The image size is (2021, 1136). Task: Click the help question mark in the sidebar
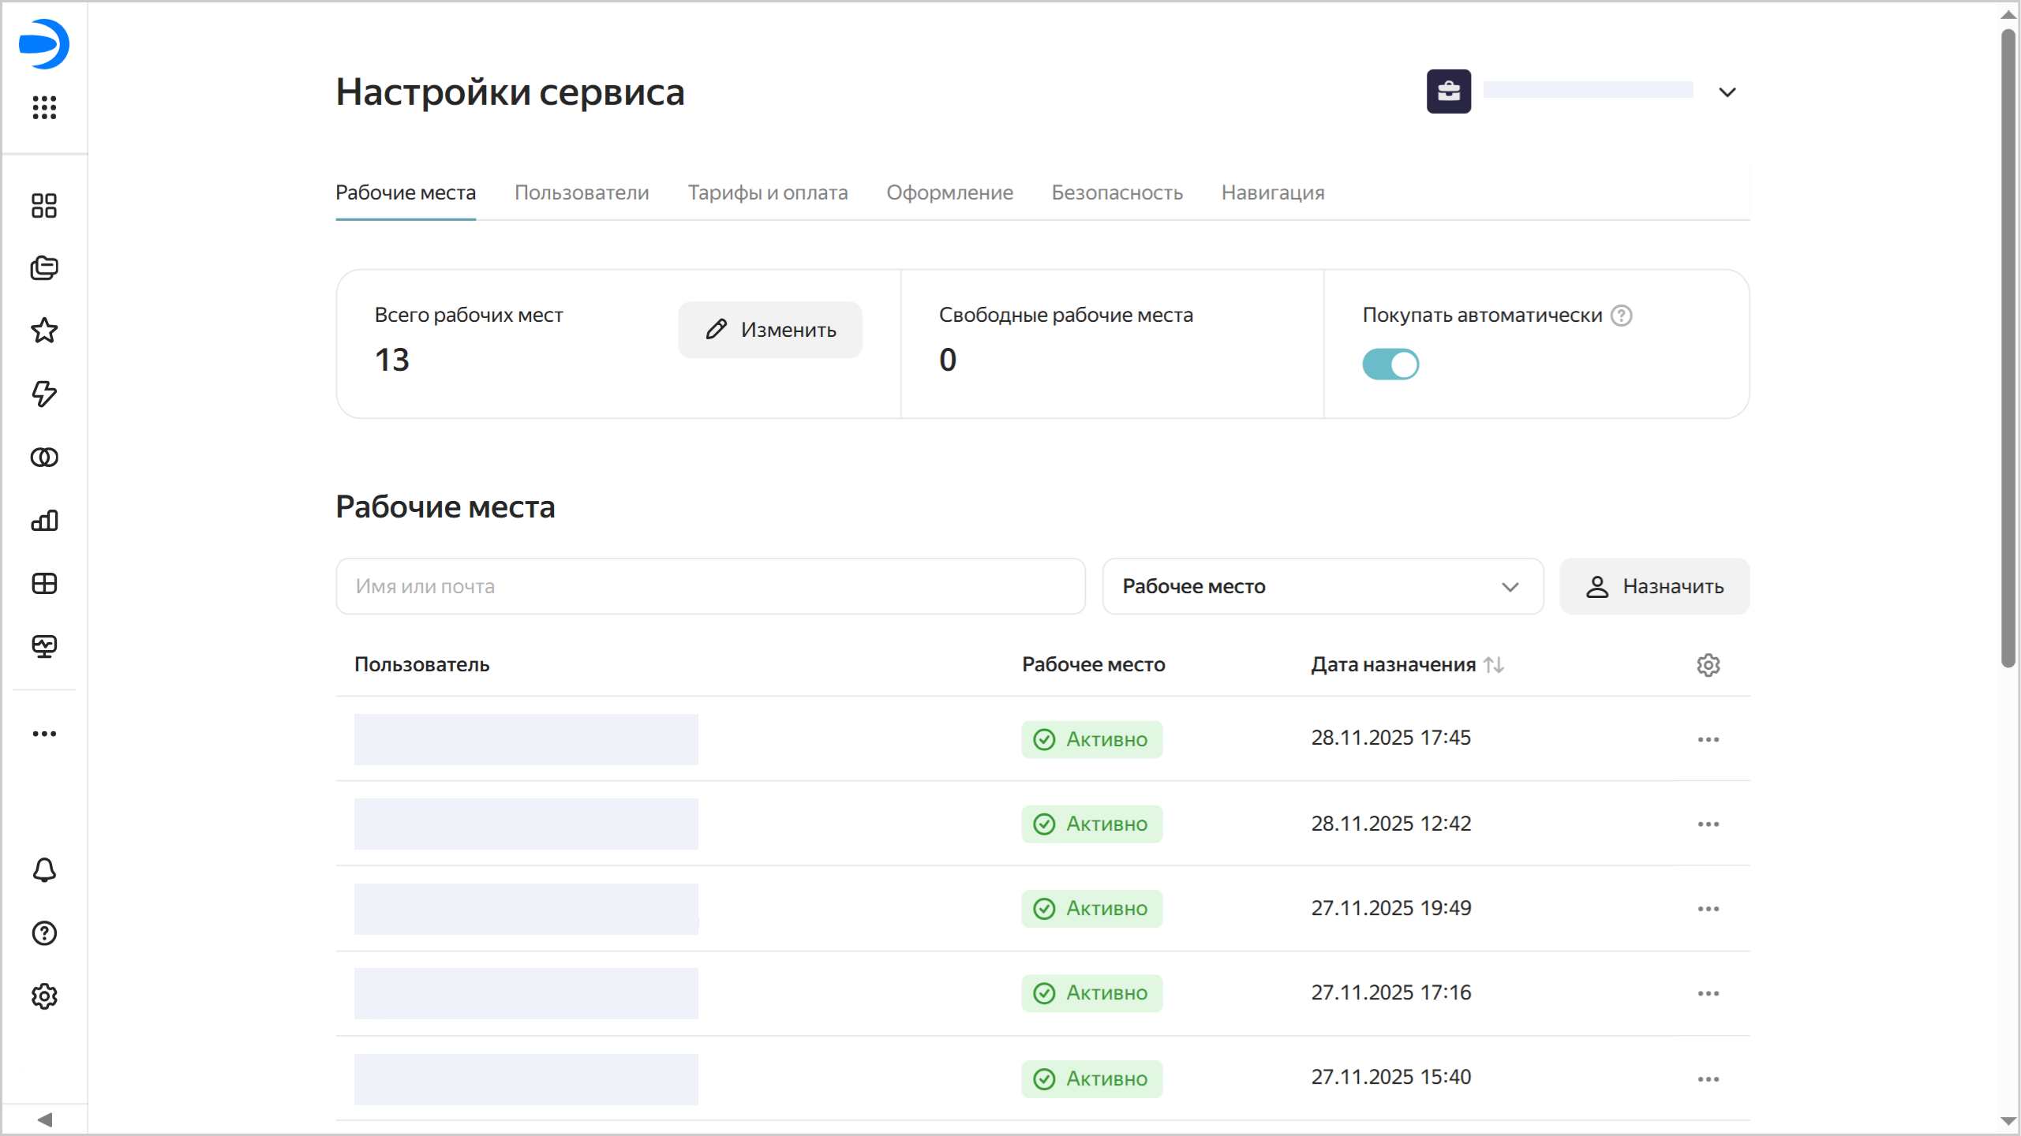tap(44, 933)
